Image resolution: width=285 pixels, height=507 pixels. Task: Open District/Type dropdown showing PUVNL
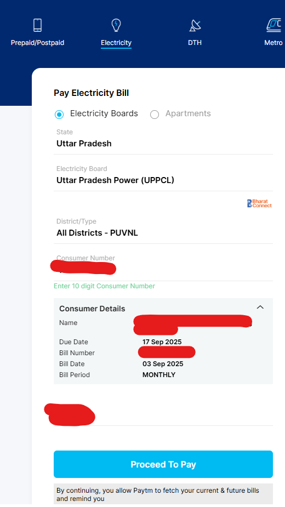tap(163, 229)
